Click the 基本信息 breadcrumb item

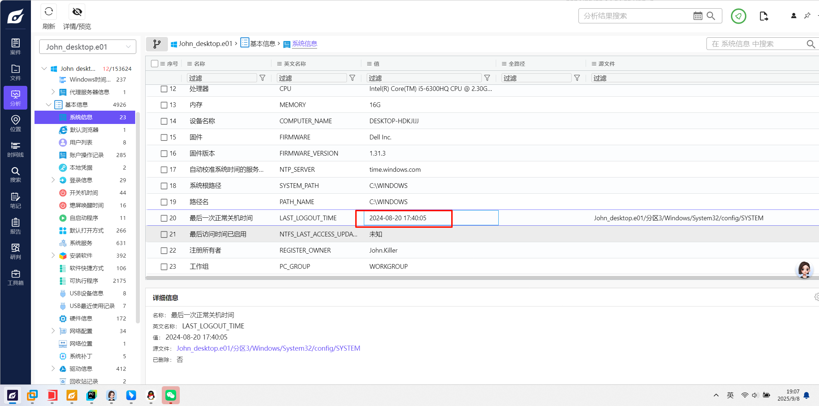[262, 43]
